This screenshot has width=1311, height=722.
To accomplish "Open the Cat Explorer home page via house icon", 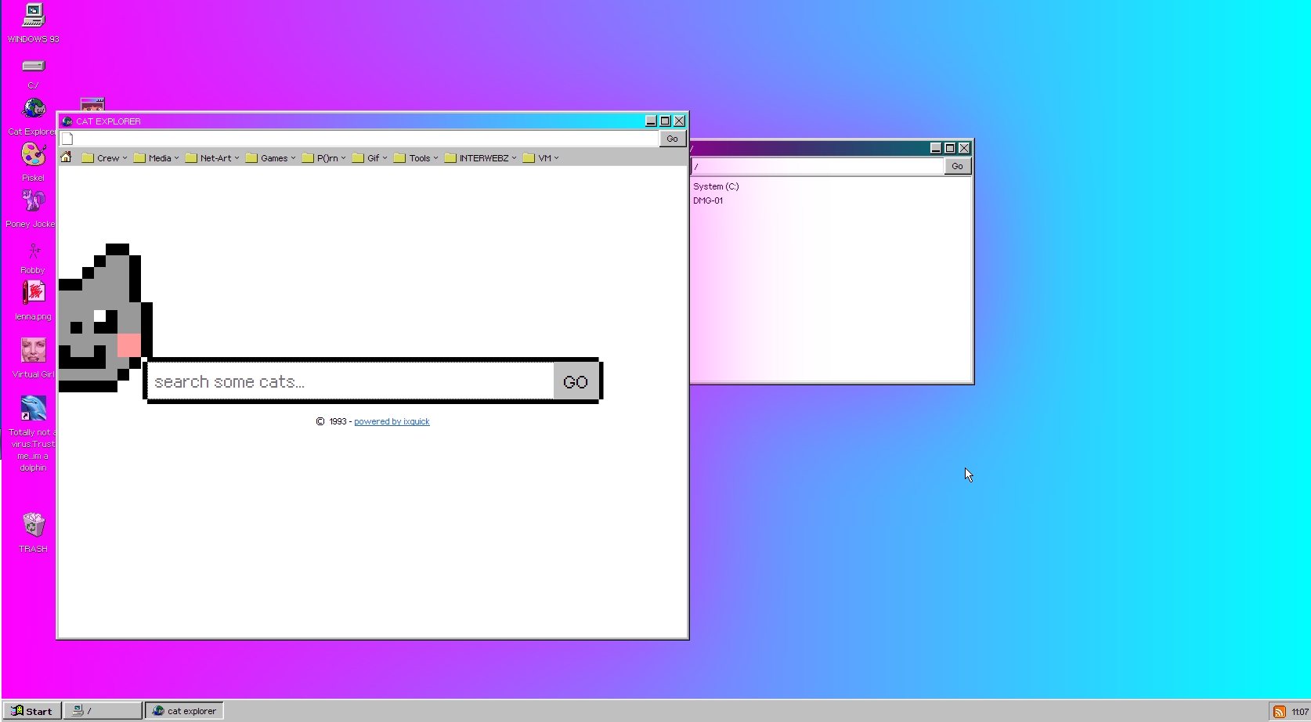I will click(x=67, y=157).
